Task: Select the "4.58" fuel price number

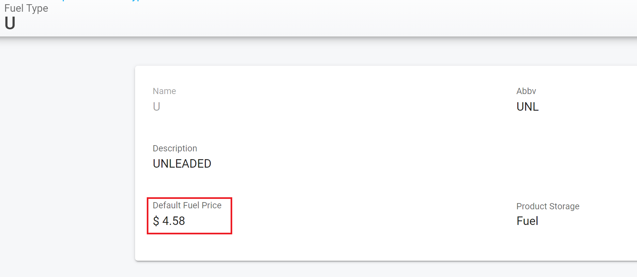Action: [174, 221]
